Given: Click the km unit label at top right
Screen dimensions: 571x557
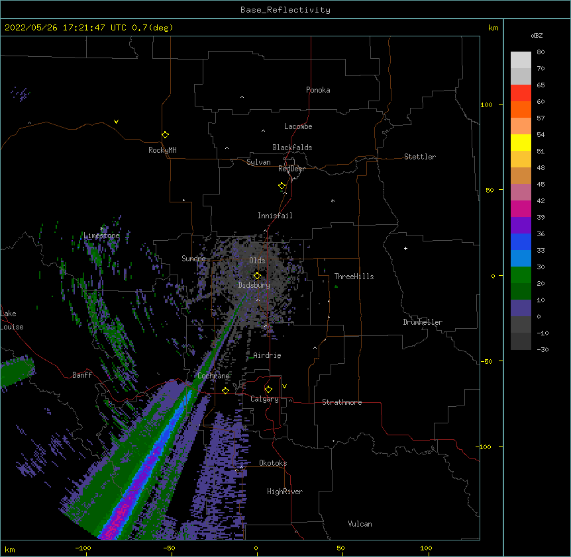Looking at the screenshot, I should tap(493, 28).
